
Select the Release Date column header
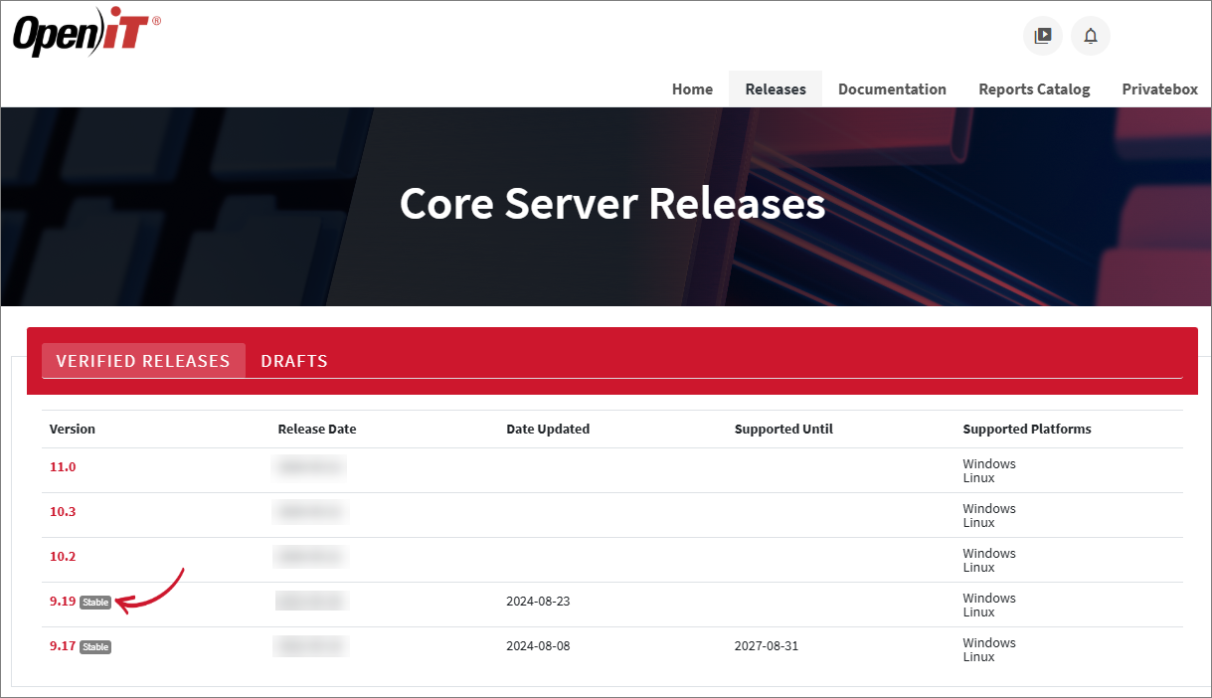317,429
